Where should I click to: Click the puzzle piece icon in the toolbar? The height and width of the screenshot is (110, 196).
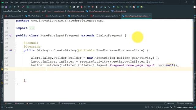pyautogui.click(x=141, y=7)
